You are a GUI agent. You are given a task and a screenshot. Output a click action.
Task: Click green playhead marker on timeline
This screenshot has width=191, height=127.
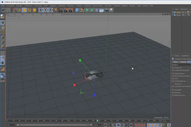coord(97,121)
